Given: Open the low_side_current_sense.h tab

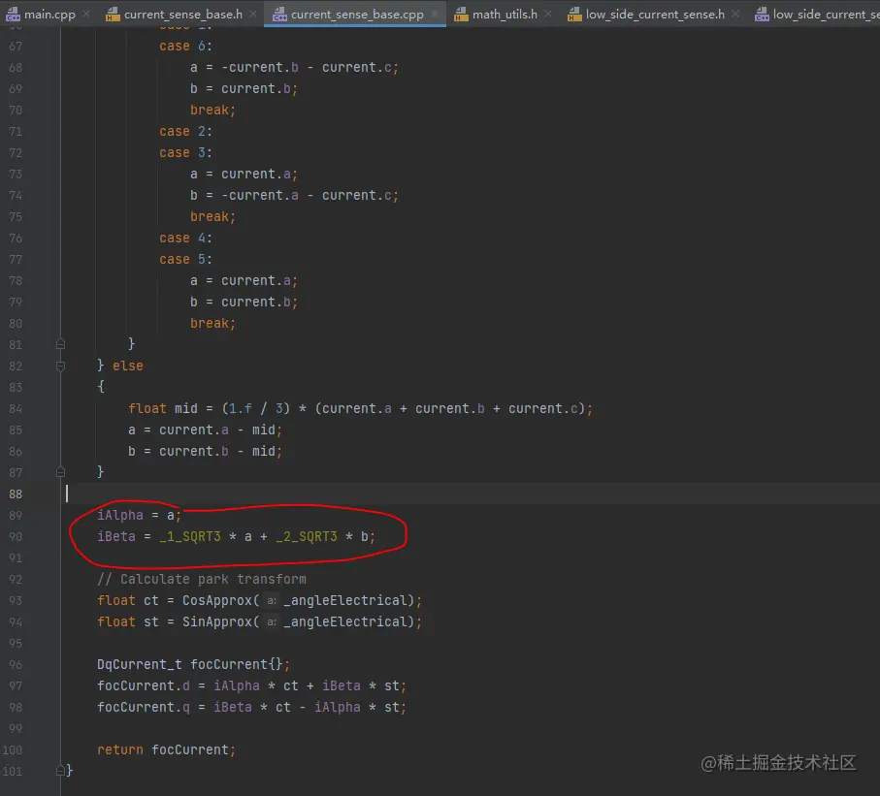Looking at the screenshot, I should click(x=655, y=14).
